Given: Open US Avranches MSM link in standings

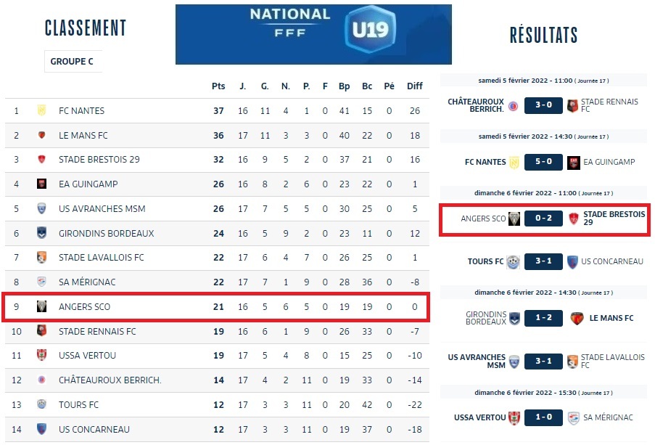Looking at the screenshot, I should [102, 209].
